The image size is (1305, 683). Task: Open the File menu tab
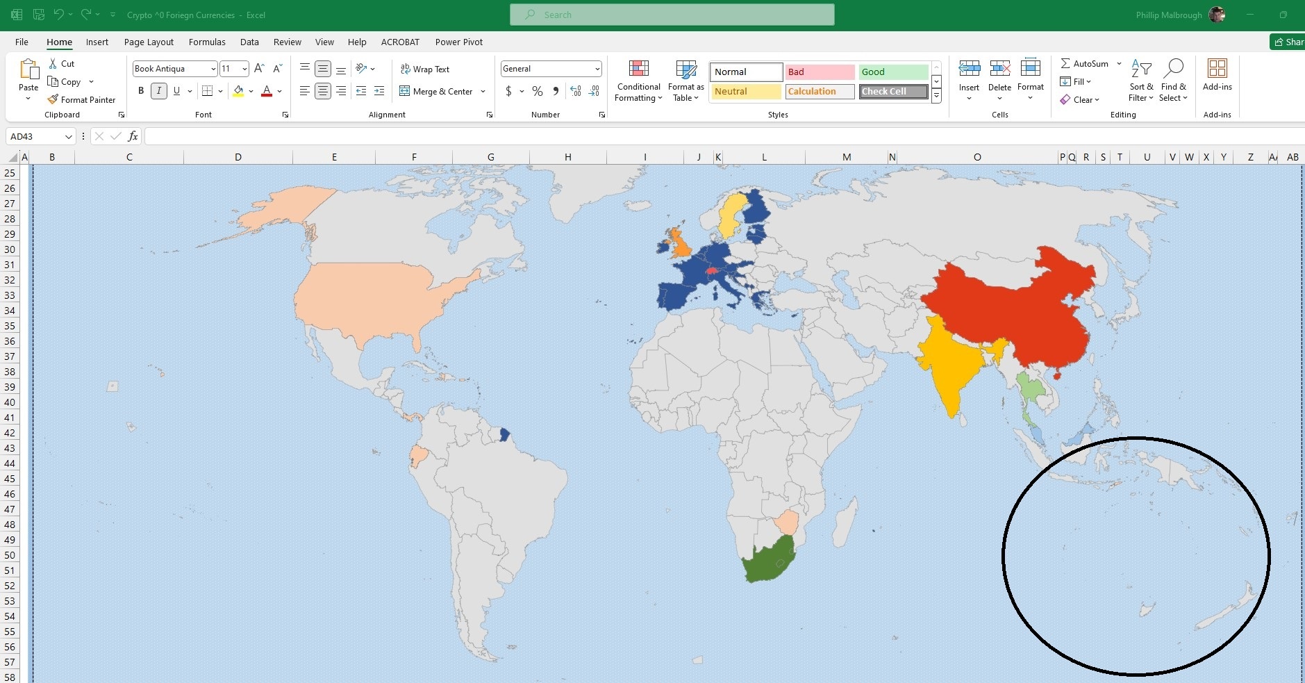coord(22,42)
